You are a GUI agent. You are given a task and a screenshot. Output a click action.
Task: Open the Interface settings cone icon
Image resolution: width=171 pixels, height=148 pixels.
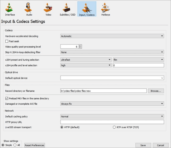point(10,8)
